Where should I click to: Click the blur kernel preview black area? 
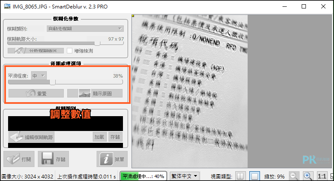(x=66, y=123)
